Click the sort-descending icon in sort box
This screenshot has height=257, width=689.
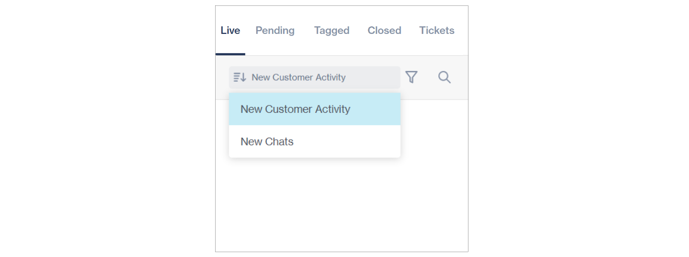[x=240, y=77]
